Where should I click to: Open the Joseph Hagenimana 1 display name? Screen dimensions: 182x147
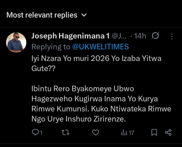(x=70, y=36)
